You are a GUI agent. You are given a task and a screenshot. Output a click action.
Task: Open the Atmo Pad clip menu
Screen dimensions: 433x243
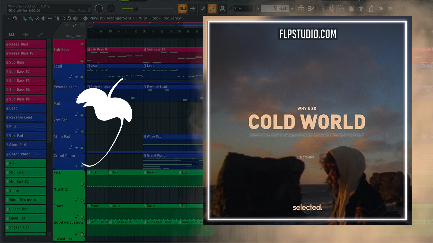click(145, 137)
